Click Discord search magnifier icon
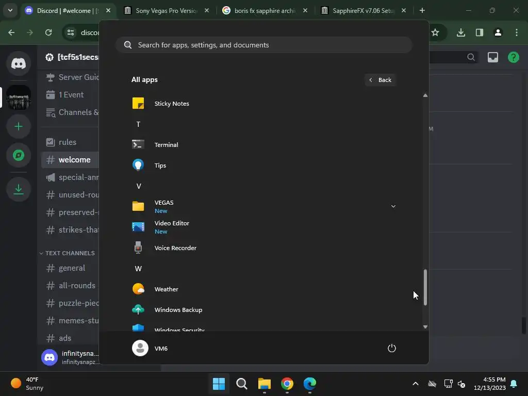This screenshot has height=396, width=528. 471,57
